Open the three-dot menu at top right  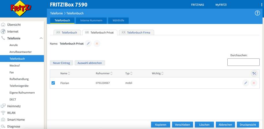pyautogui.click(x=262, y=5)
